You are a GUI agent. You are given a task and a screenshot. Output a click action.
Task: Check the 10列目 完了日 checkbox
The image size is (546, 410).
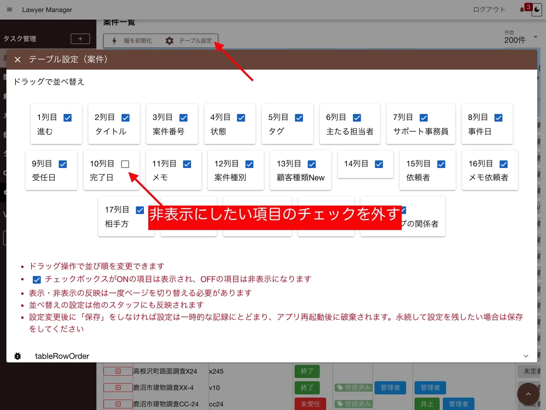tap(125, 164)
